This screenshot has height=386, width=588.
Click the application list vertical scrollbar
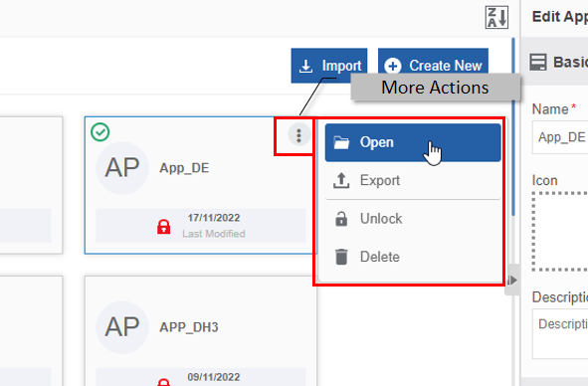pos(513,126)
